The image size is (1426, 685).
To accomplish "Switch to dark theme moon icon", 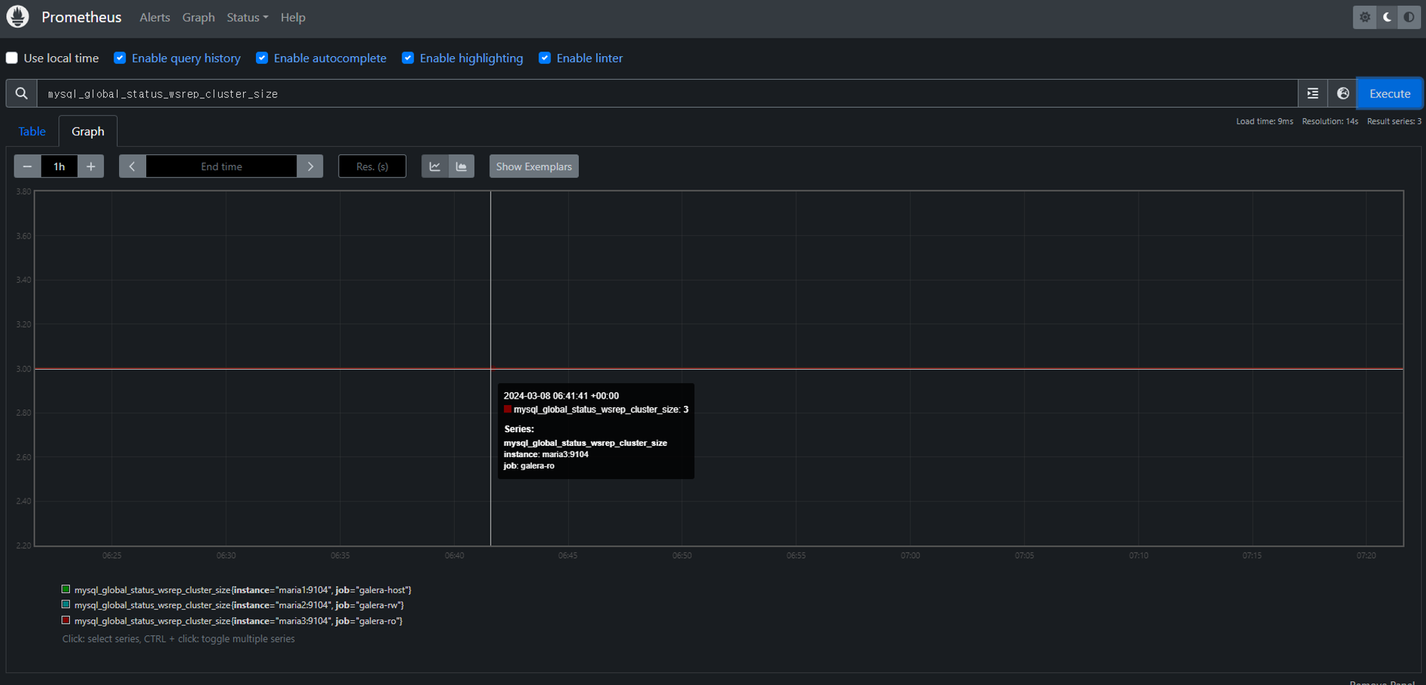I will tap(1387, 17).
